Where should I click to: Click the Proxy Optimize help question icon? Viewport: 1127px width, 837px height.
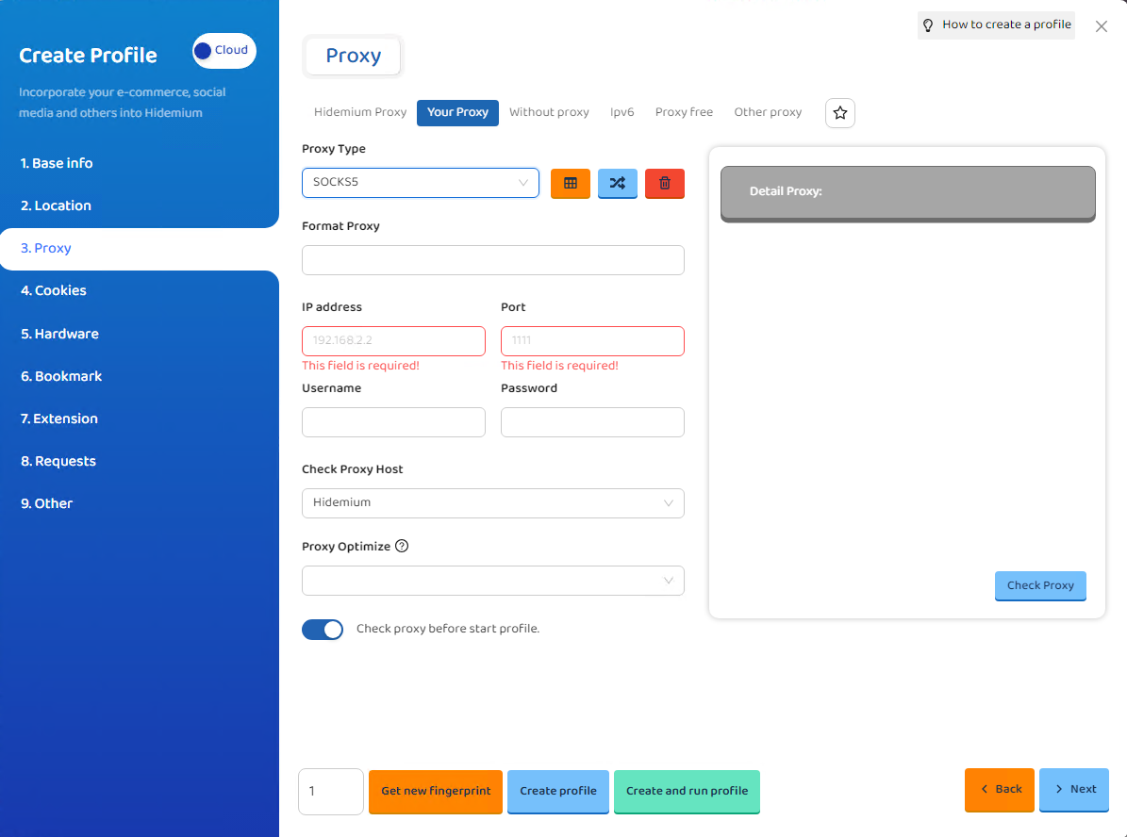pyautogui.click(x=402, y=546)
